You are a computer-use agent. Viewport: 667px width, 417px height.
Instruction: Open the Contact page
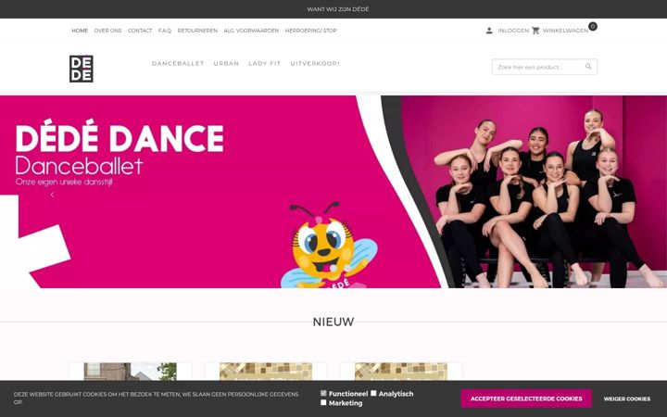coord(140,31)
